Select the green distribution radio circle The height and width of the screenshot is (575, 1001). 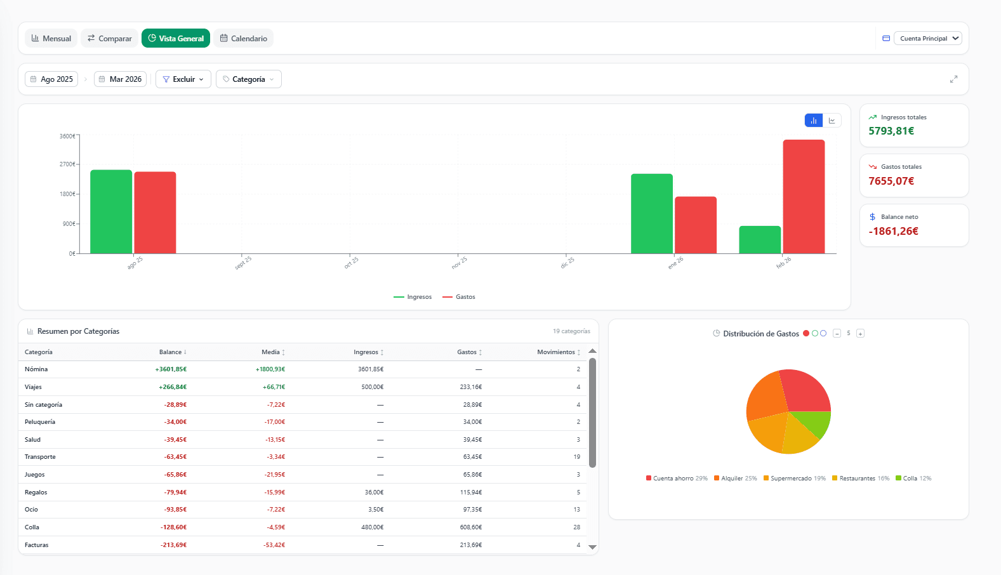(x=815, y=333)
